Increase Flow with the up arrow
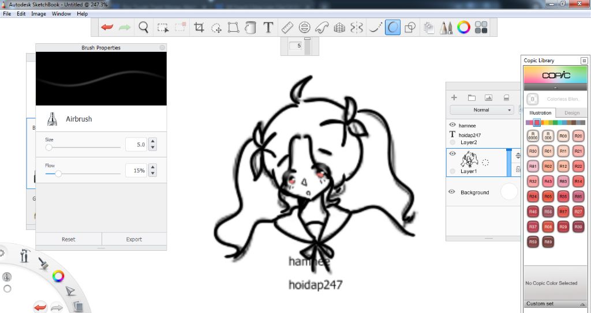Image resolution: width=591 pixels, height=313 pixels. coord(152,167)
